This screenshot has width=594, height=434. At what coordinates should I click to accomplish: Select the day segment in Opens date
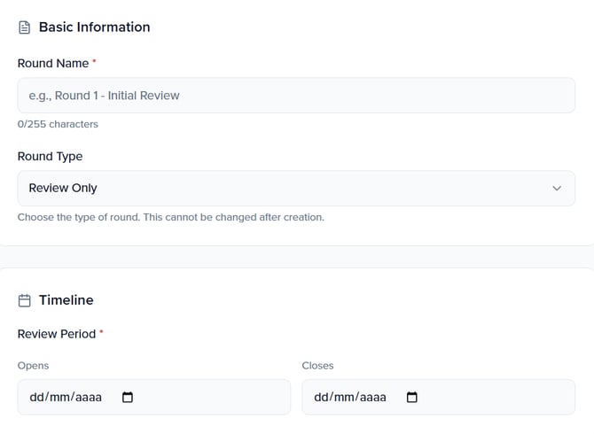(x=37, y=398)
